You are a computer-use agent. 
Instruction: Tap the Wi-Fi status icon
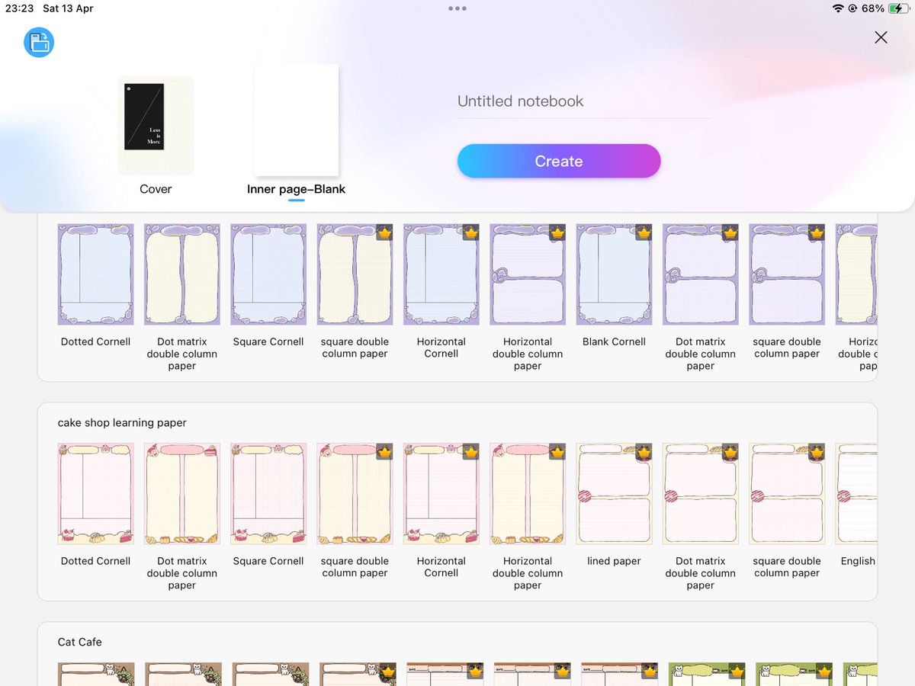click(839, 8)
